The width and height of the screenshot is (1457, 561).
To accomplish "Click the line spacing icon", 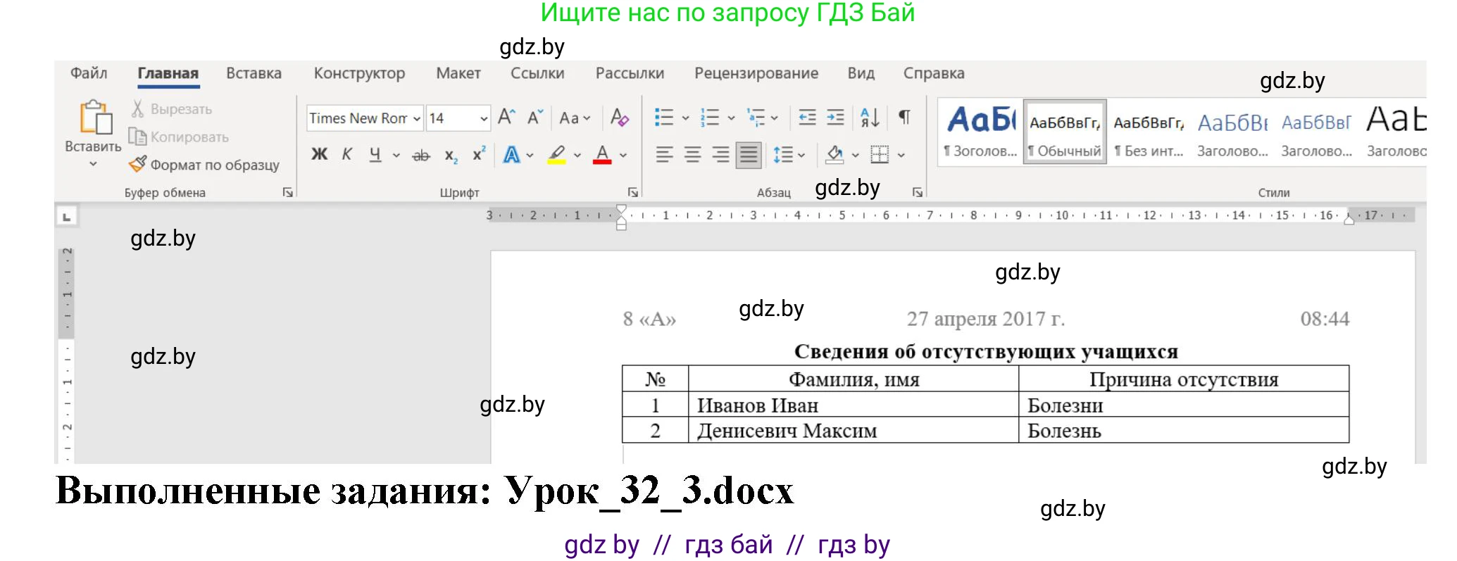I will pos(783,155).
